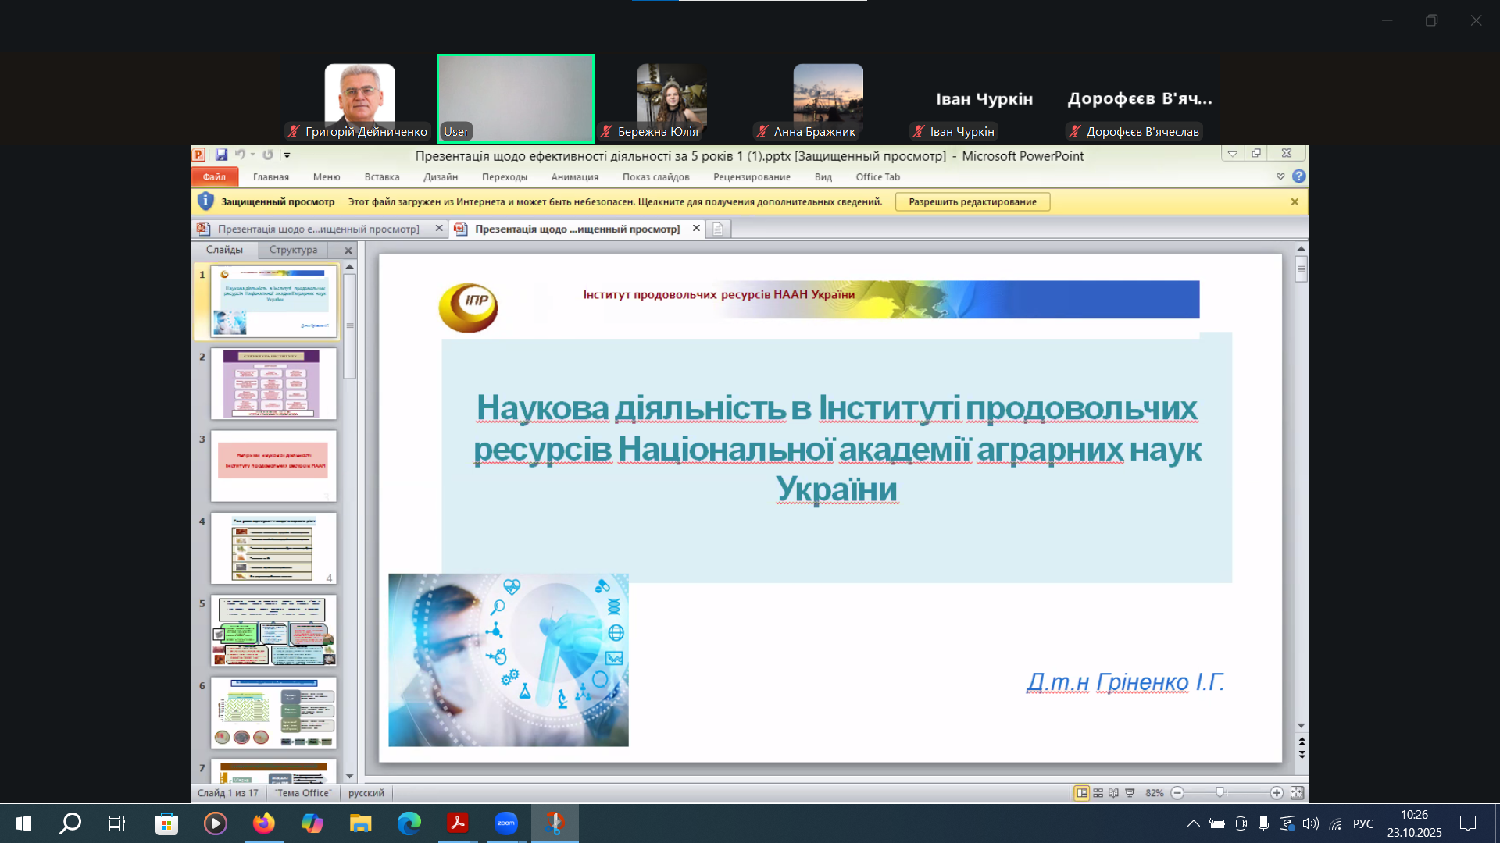
Task: Click Разрешить редактирование button
Action: tap(972, 202)
